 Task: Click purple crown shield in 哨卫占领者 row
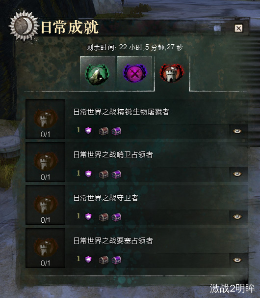[x=88, y=174]
